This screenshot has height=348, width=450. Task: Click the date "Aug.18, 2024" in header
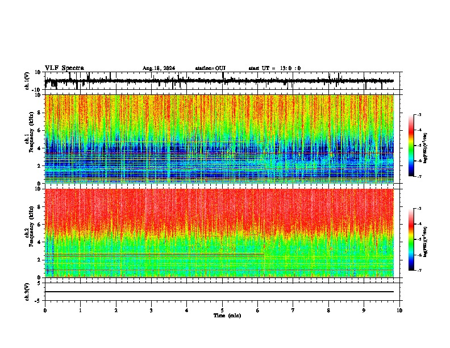pyautogui.click(x=159, y=68)
